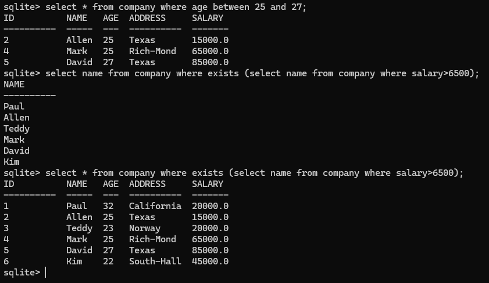Click ID value 6 in the bottom table
This screenshot has width=489, height=283.
tap(6, 261)
